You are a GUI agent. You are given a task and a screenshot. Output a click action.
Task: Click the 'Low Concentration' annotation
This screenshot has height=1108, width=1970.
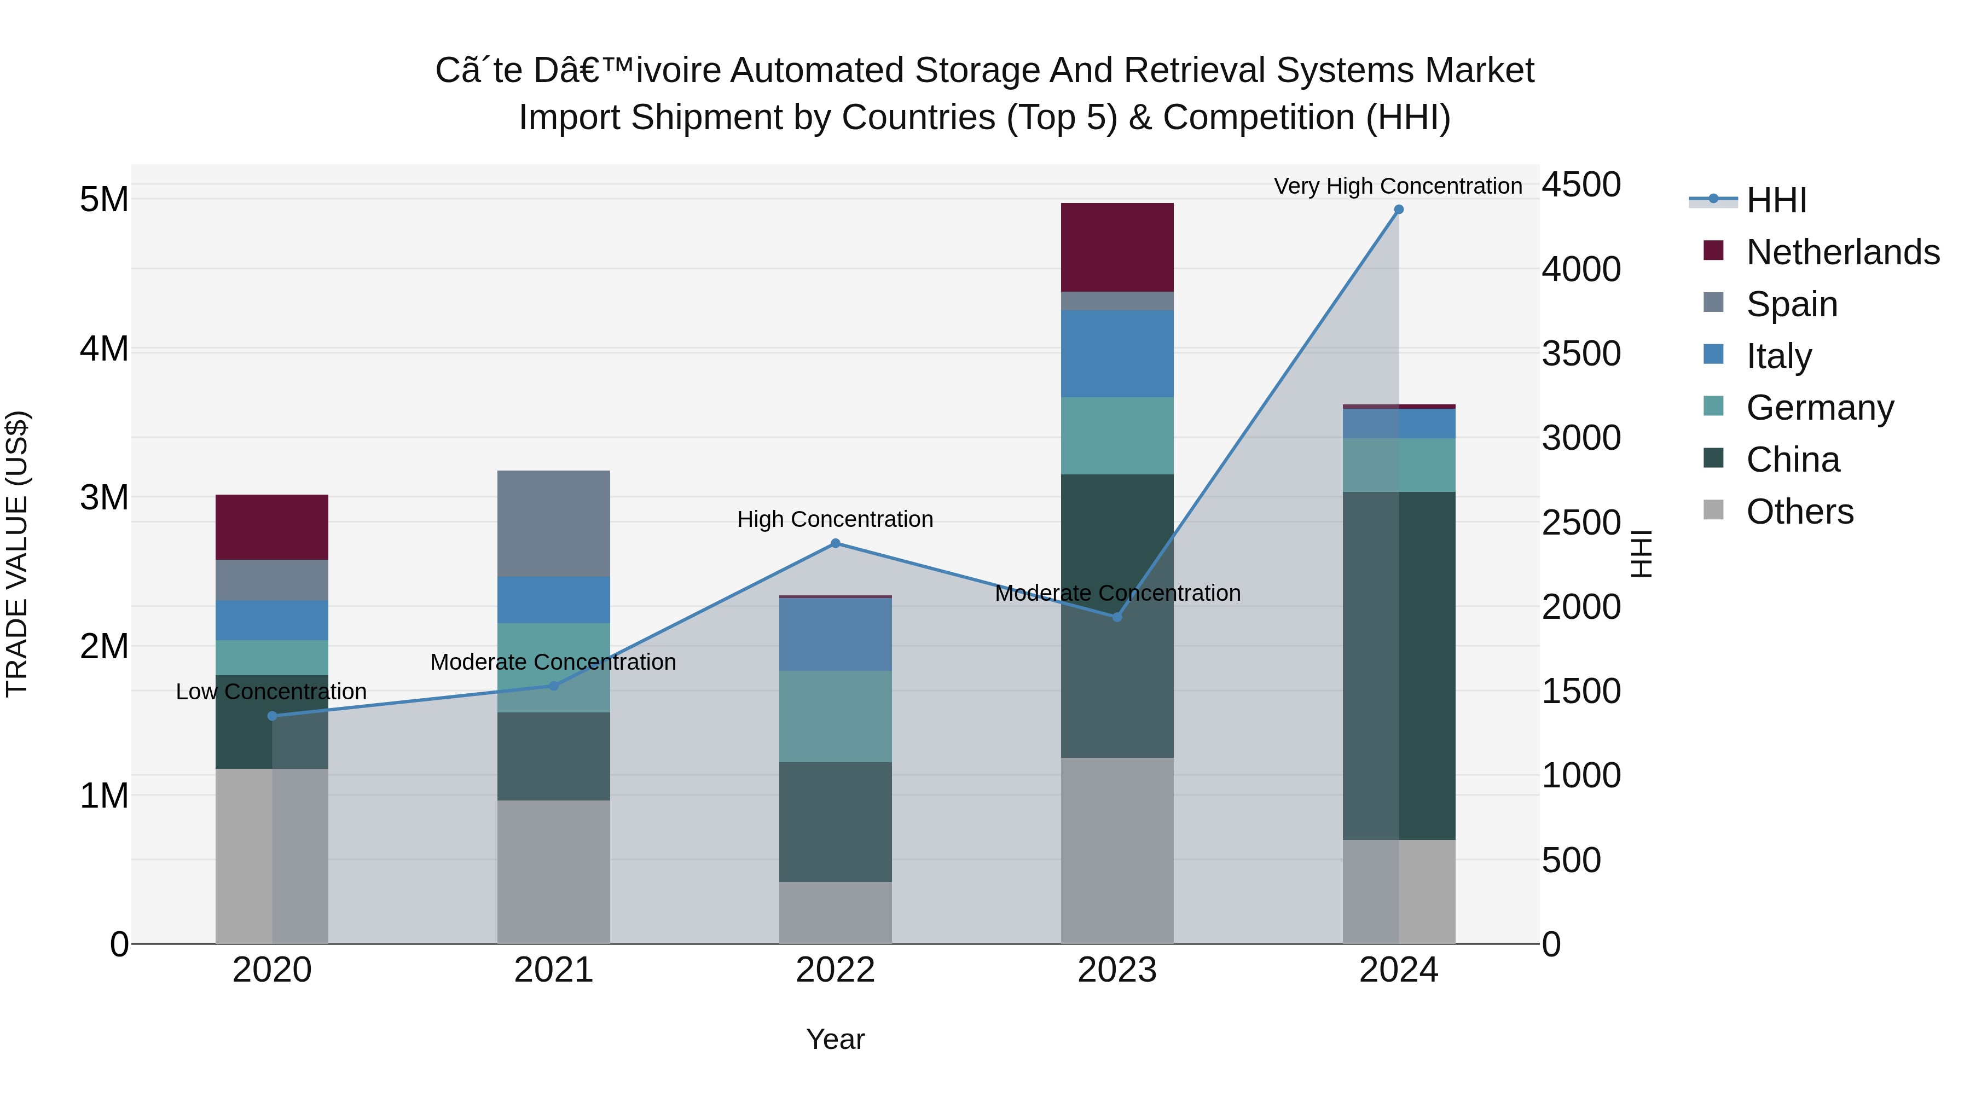tap(271, 691)
